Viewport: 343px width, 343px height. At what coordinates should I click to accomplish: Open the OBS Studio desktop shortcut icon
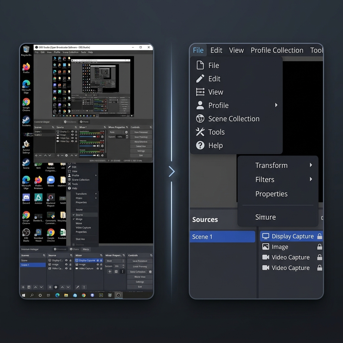tap(26, 235)
